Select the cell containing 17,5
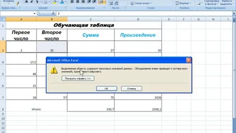The width and height of the screenshot is (236, 133). point(21,58)
